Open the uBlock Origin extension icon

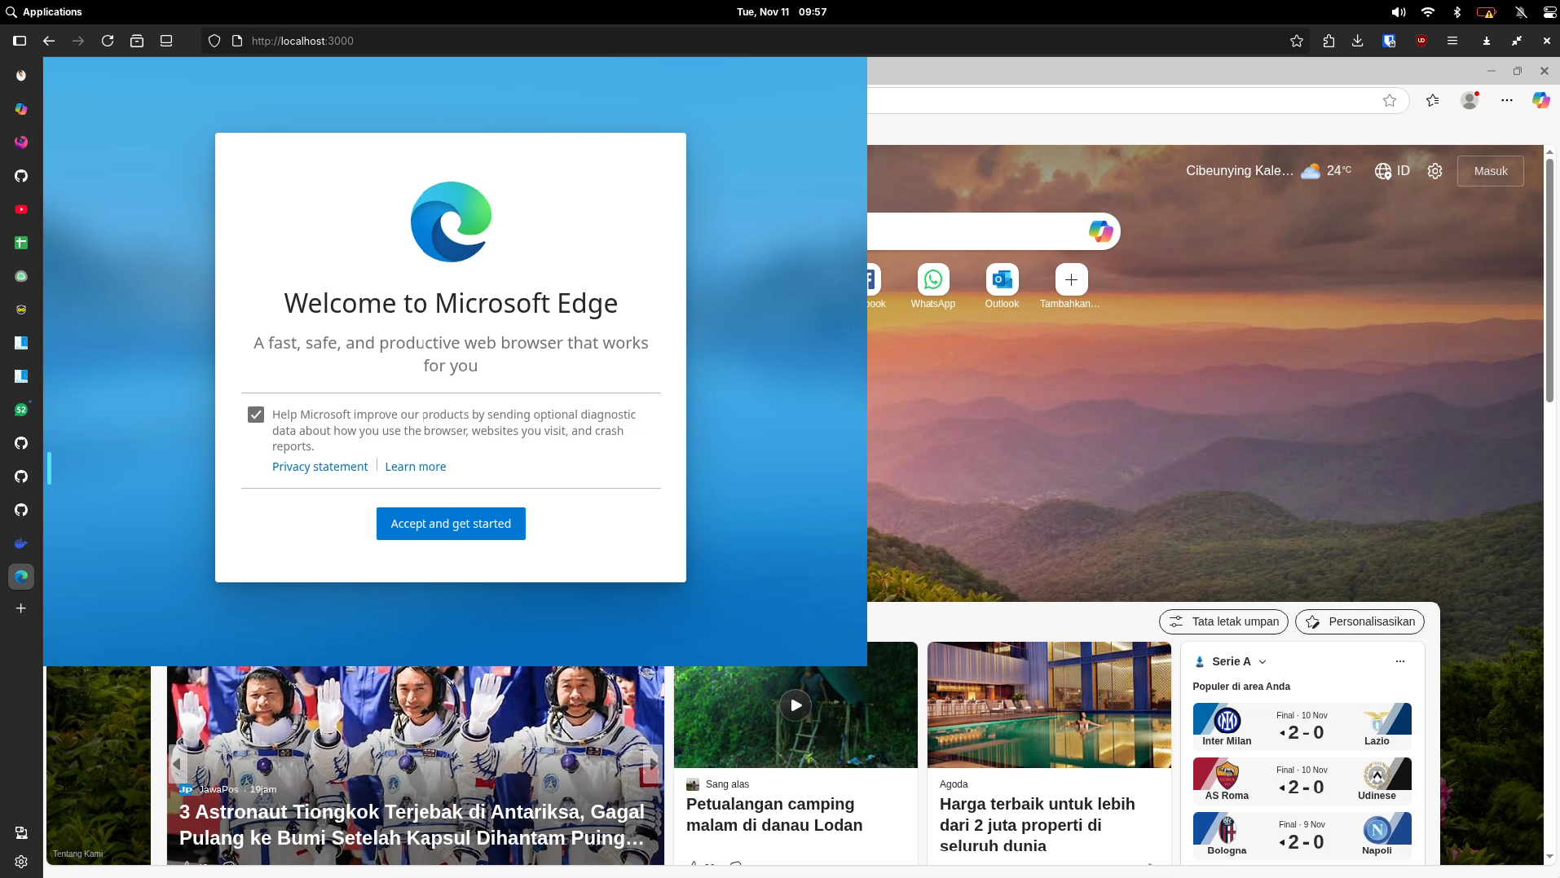click(x=1421, y=41)
